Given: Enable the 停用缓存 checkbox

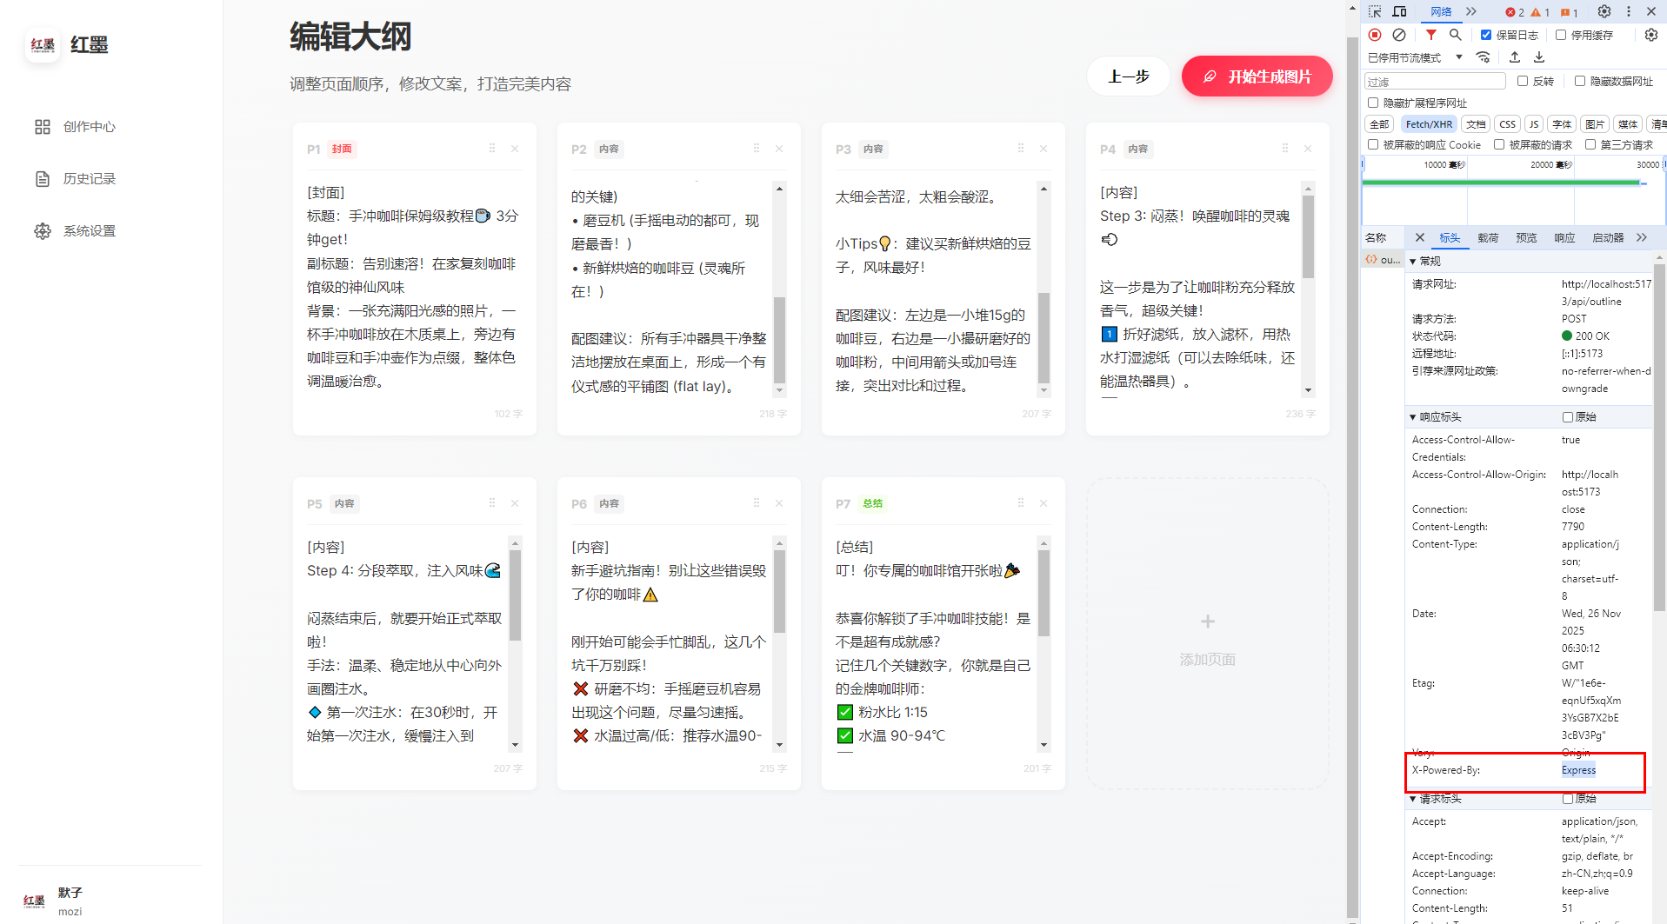Looking at the screenshot, I should 1561,35.
